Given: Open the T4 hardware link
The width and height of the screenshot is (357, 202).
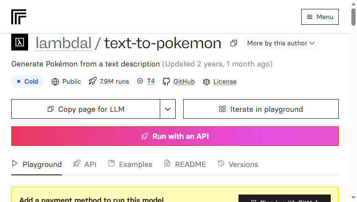Looking at the screenshot, I should click(x=151, y=81).
